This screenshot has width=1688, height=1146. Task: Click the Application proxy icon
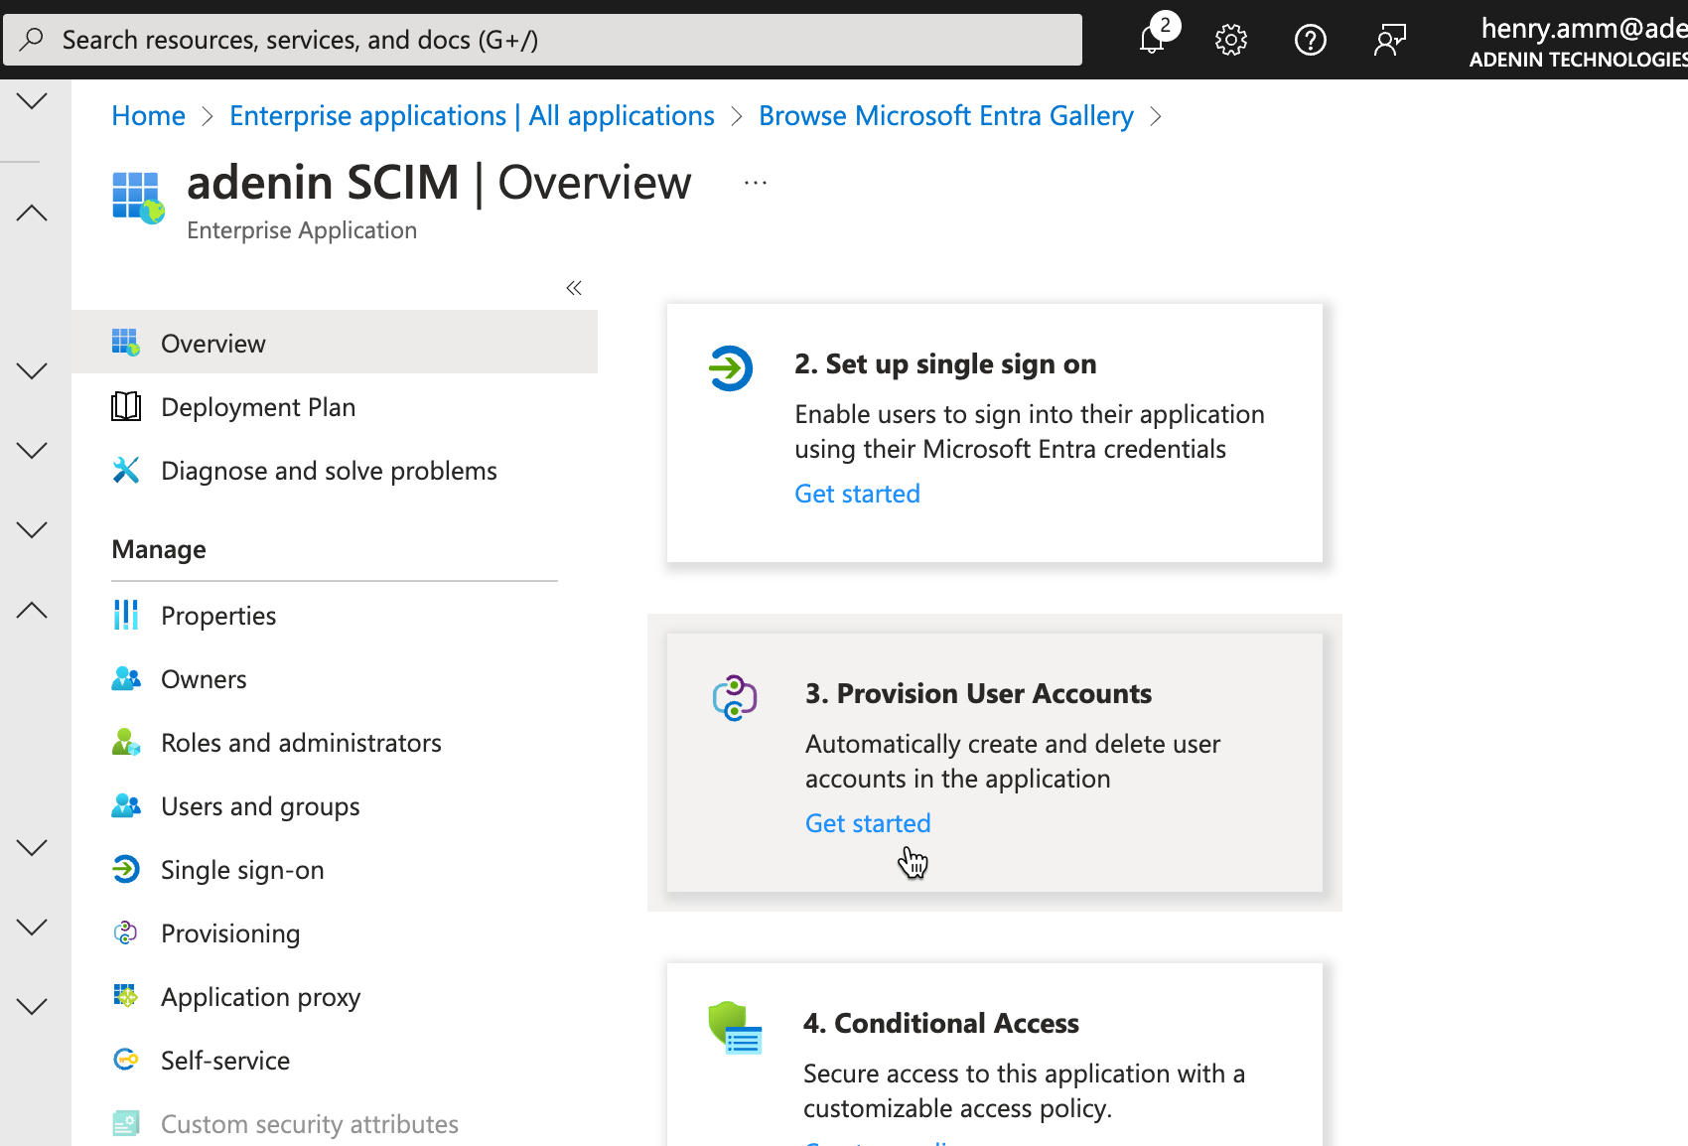click(126, 997)
